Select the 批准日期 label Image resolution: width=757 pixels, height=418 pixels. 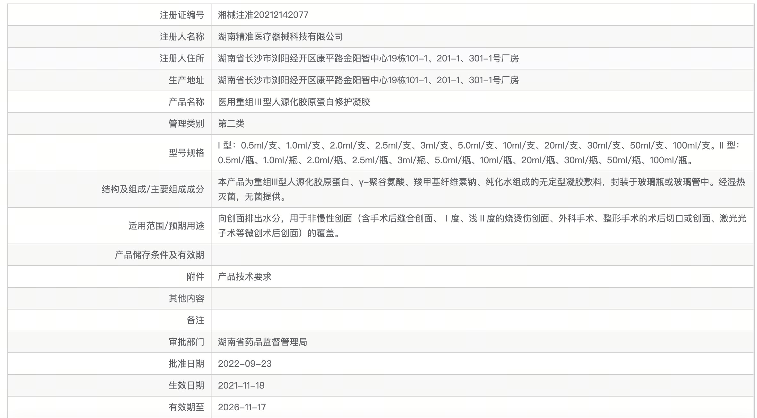186,364
